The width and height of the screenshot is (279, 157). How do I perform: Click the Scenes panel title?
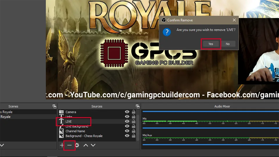tap(13, 106)
